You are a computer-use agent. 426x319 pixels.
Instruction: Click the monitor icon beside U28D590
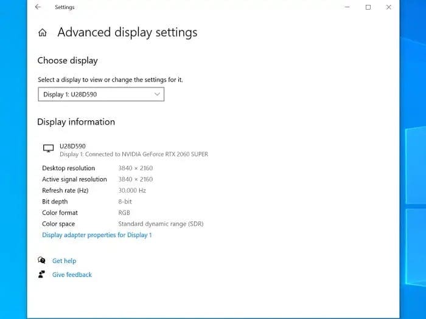click(x=48, y=148)
